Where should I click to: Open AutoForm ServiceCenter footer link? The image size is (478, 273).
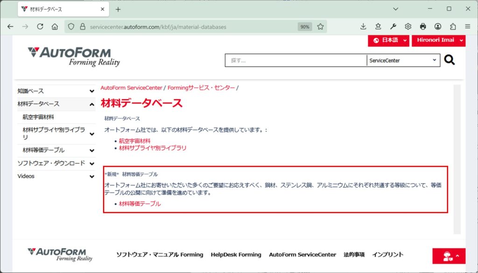coord(302,255)
